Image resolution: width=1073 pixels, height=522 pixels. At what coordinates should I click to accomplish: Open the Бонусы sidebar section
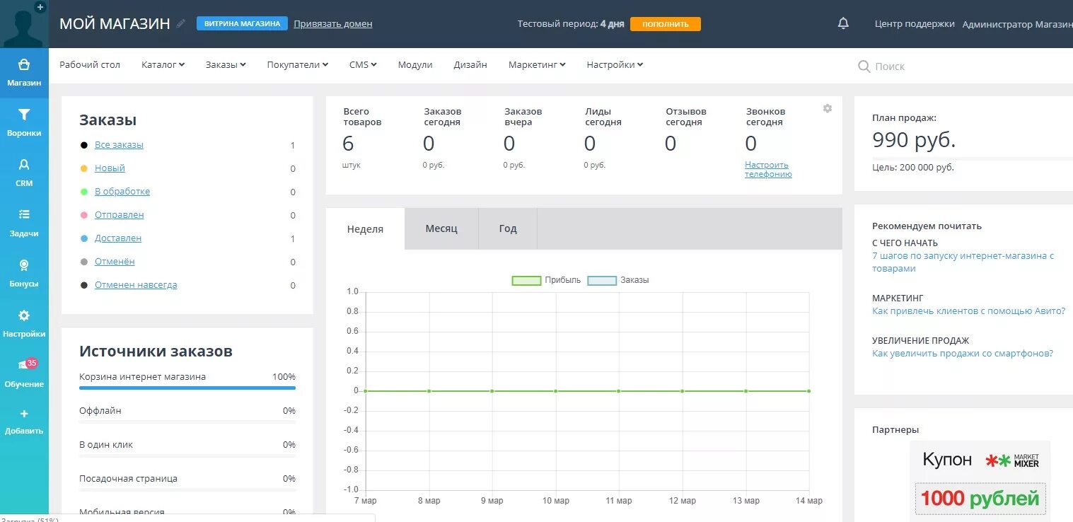pyautogui.click(x=24, y=274)
